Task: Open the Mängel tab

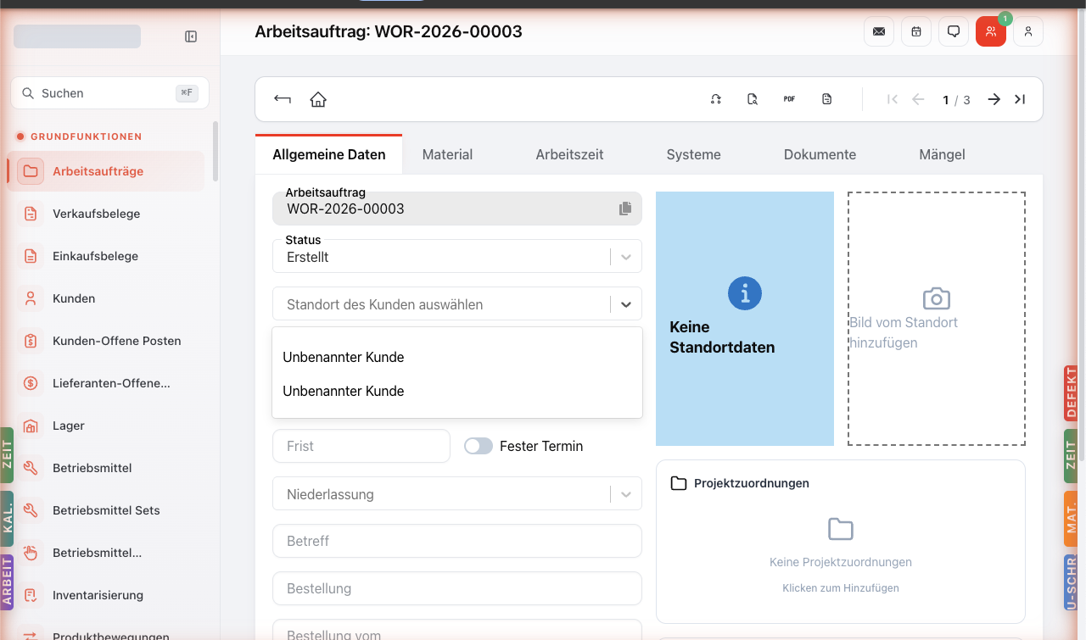Action: 942,154
